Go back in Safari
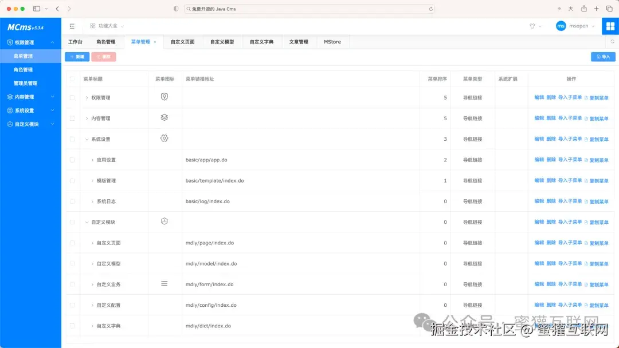 point(57,9)
